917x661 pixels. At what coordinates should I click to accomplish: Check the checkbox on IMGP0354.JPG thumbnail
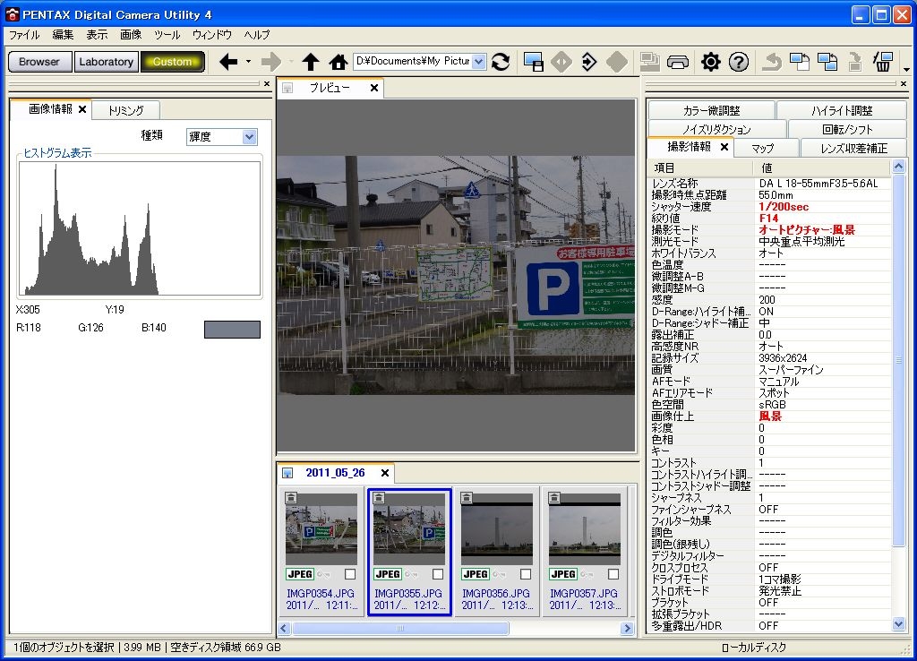pyautogui.click(x=350, y=574)
